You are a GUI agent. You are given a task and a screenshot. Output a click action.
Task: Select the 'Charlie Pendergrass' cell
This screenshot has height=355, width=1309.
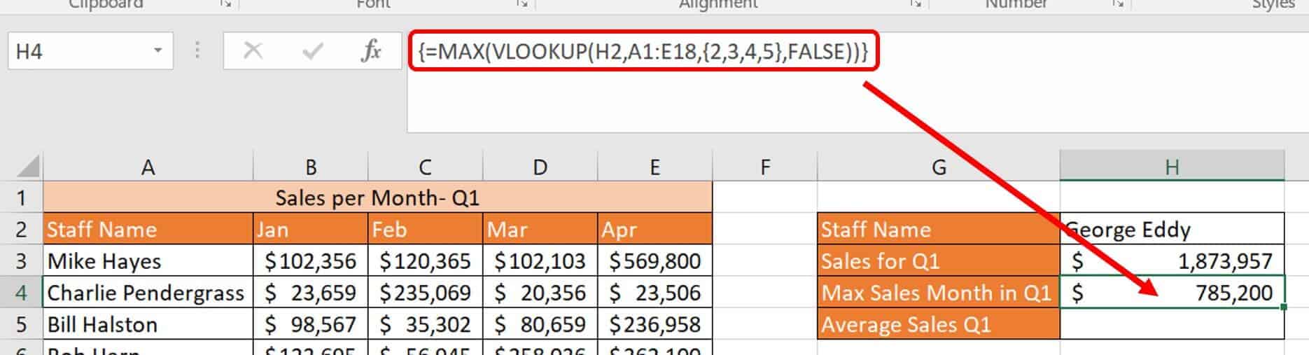coord(148,293)
